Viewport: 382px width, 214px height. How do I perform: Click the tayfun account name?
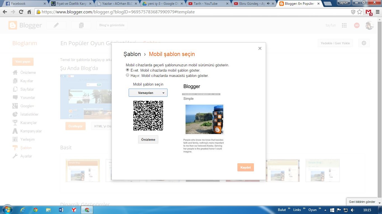[x=331, y=25]
